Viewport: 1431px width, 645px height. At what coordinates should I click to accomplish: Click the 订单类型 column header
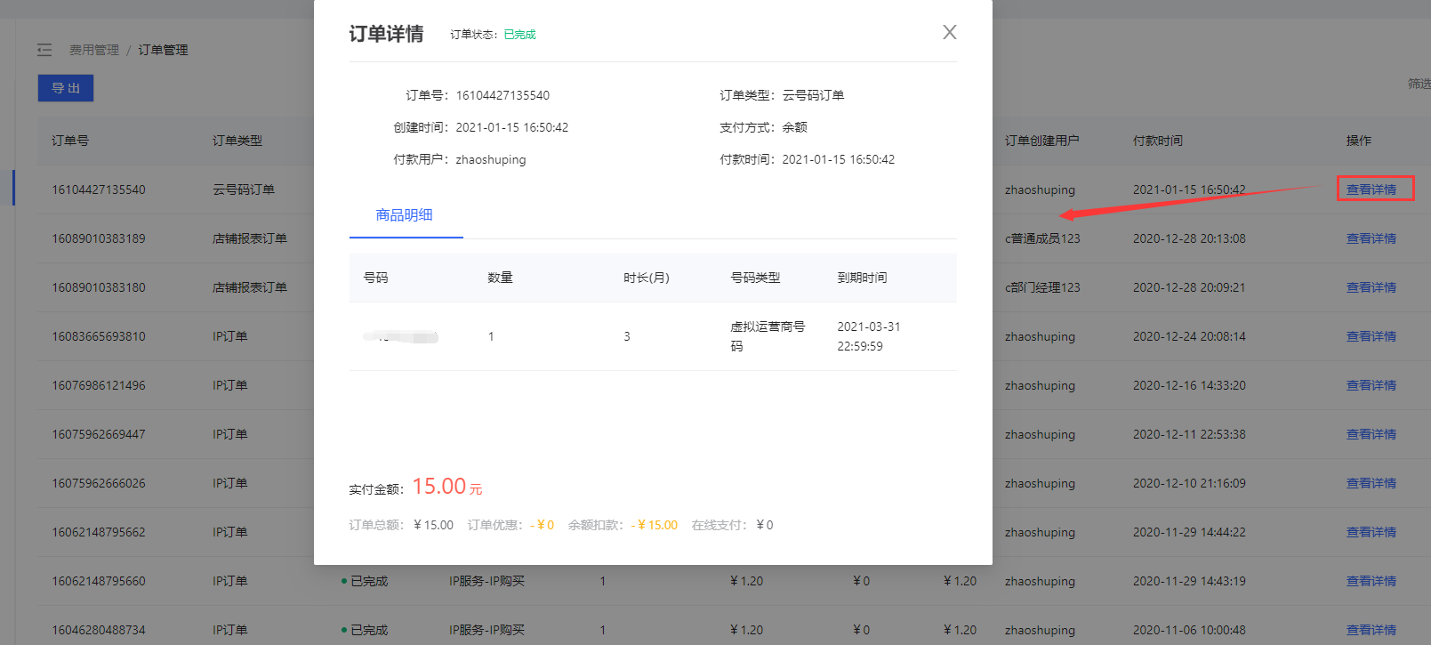click(x=237, y=141)
